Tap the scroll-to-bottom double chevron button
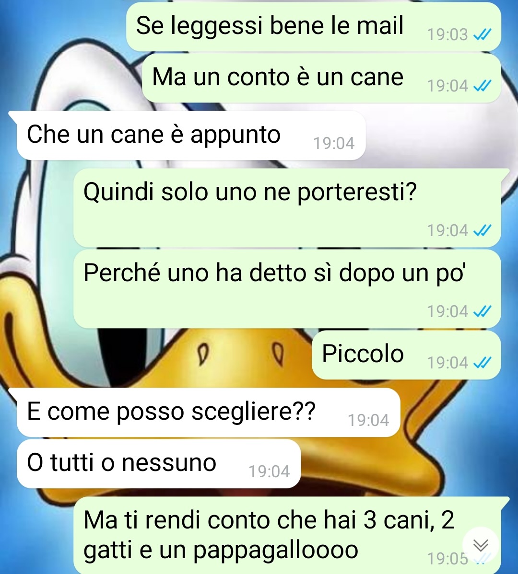518x574 pixels. [x=480, y=545]
